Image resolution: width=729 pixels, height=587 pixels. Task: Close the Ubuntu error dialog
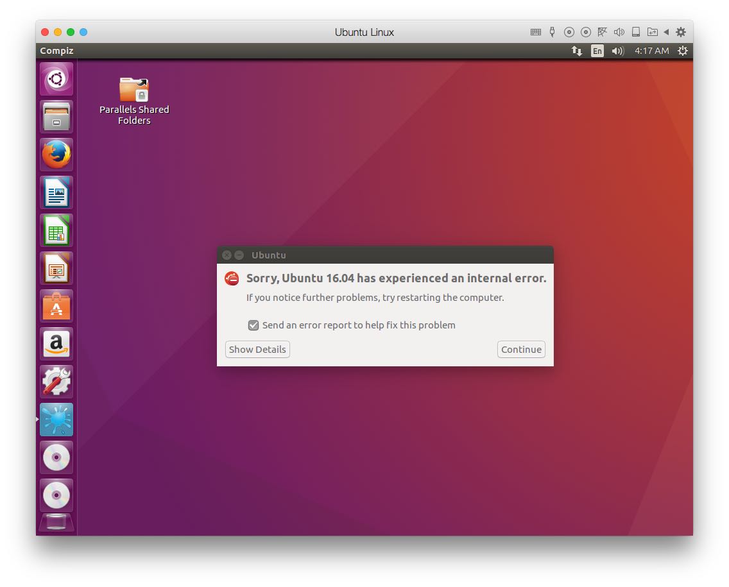[x=227, y=255]
